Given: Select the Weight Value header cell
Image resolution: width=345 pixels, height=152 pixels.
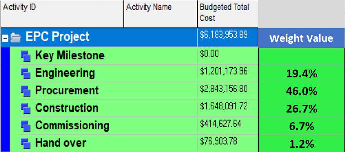Looking at the screenshot, I should pyautogui.click(x=301, y=38).
